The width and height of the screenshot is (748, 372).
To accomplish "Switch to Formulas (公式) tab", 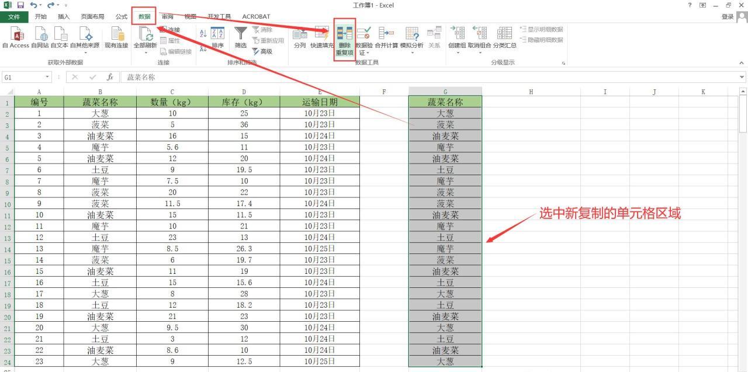I will [x=122, y=16].
